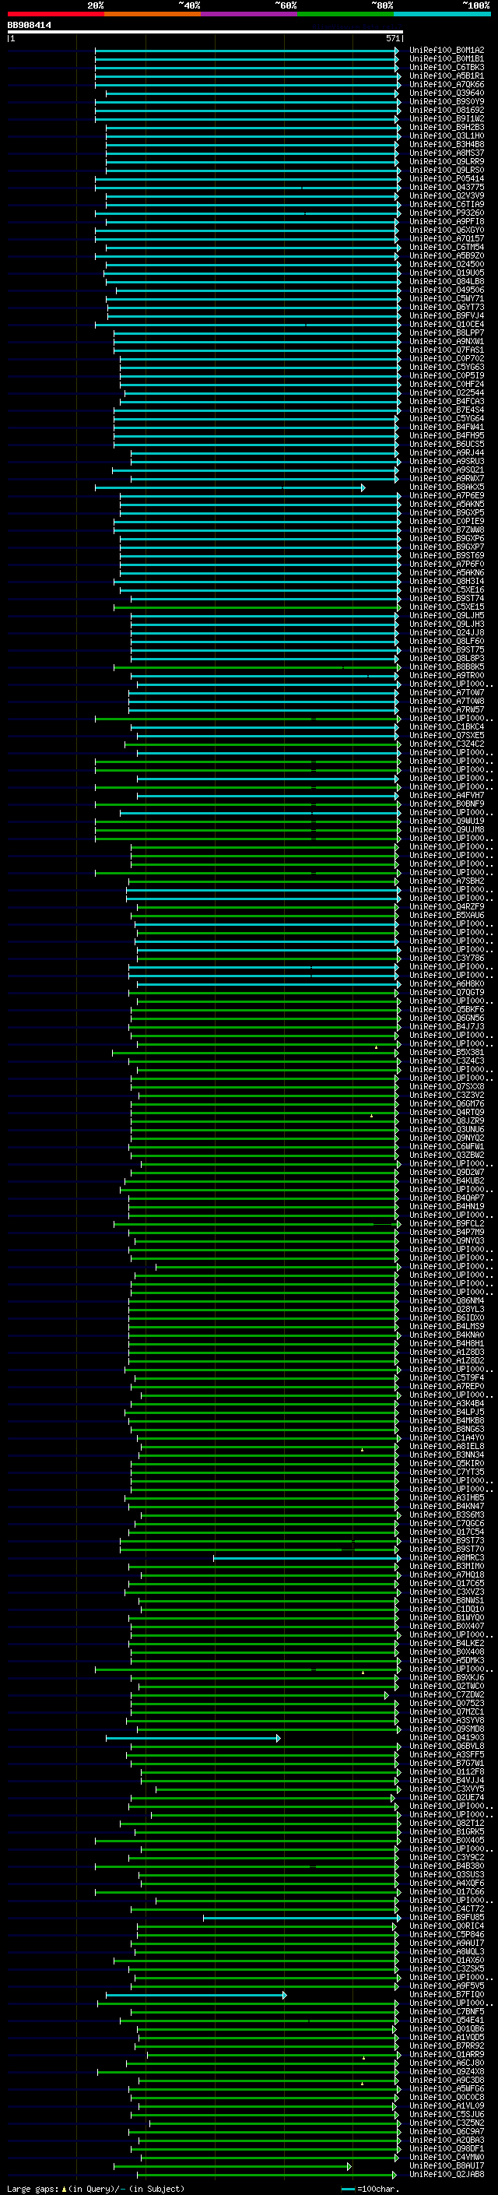
Task: Select UniRef100_C3Y786 hit
Action: (x=447, y=958)
